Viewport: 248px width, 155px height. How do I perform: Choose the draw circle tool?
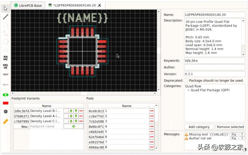point(6,41)
